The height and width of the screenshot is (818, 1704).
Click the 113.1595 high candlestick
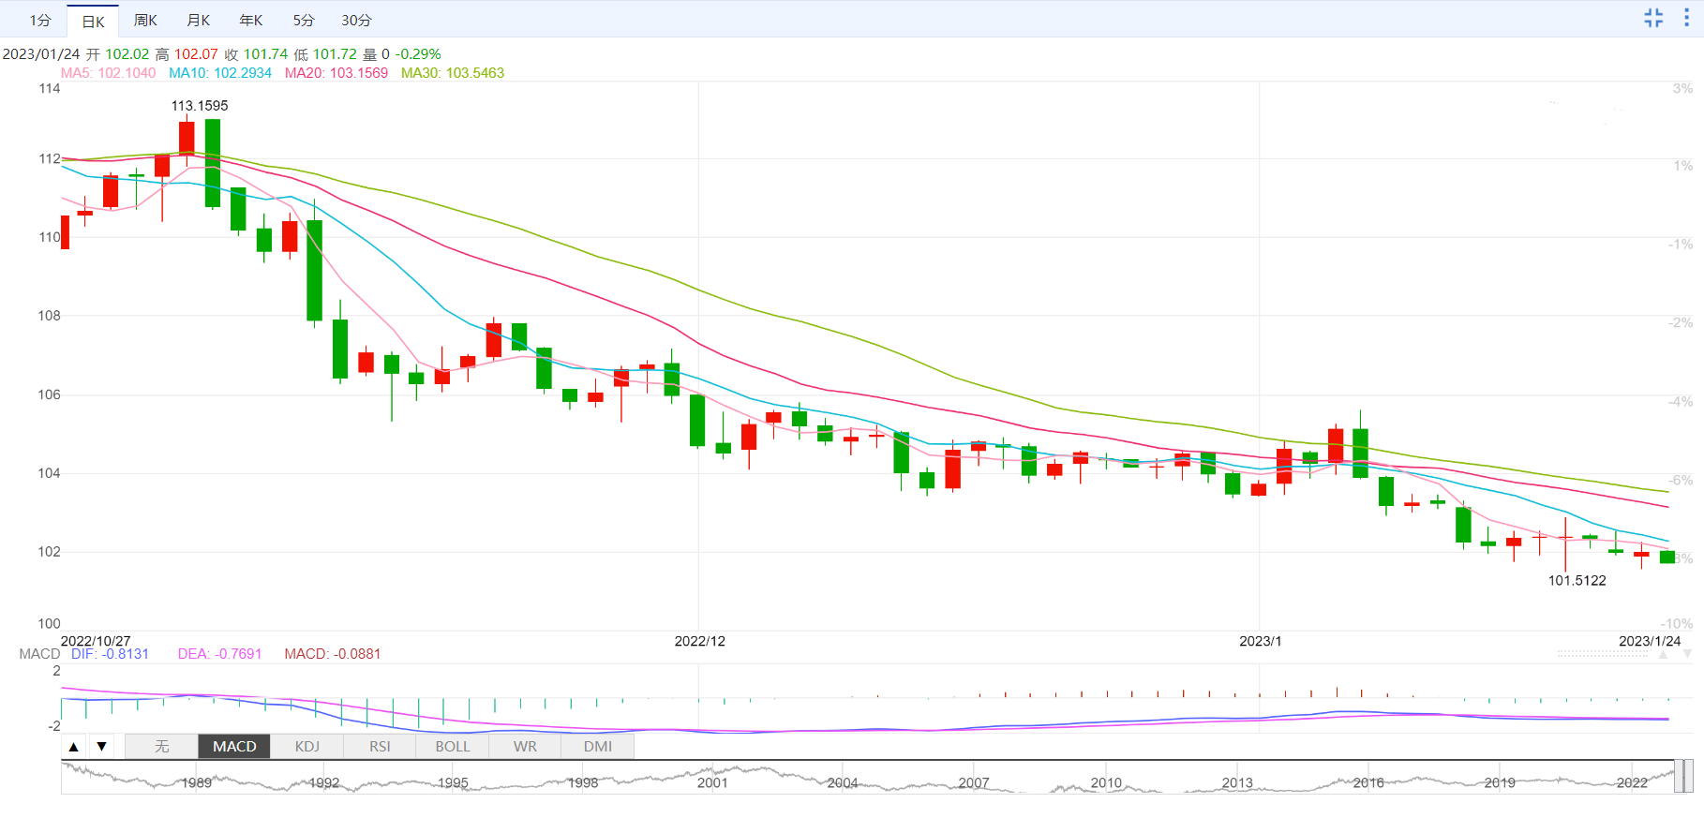point(187,138)
